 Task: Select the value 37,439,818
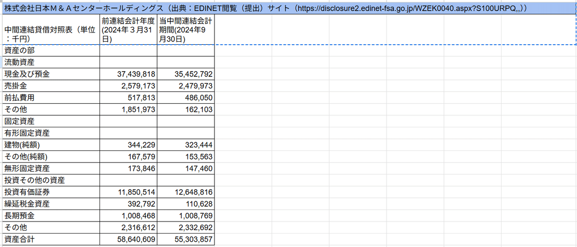point(128,74)
